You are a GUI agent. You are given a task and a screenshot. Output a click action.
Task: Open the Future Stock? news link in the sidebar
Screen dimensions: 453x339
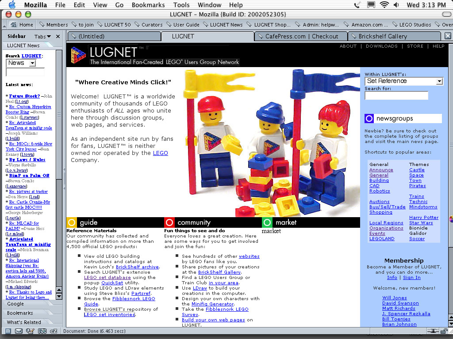24,96
